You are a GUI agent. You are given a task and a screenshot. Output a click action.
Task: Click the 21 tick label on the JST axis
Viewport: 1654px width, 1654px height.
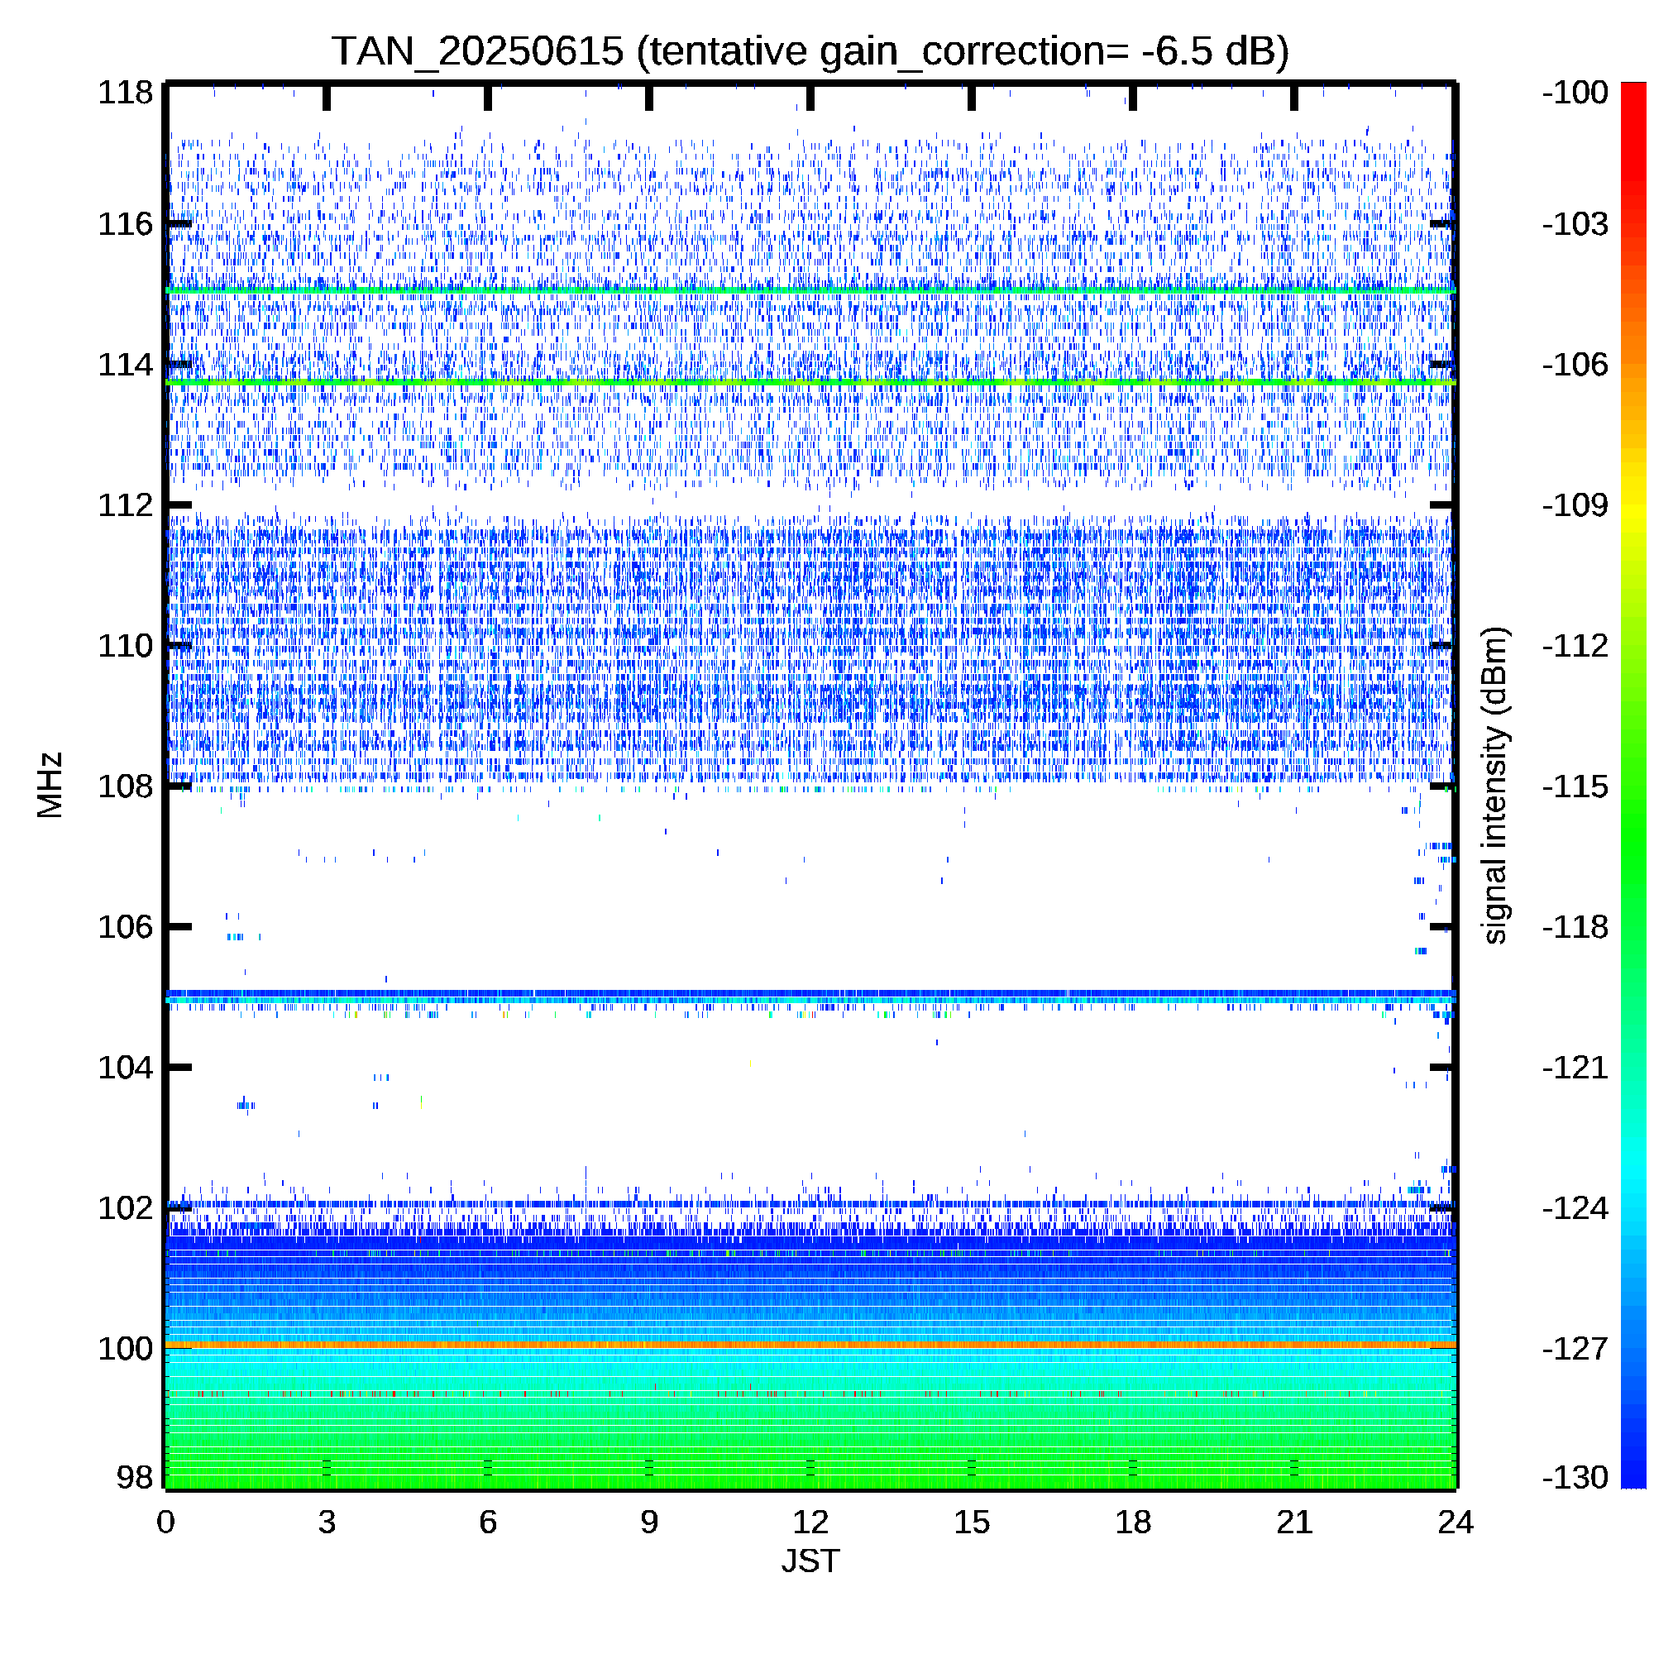tap(1293, 1523)
